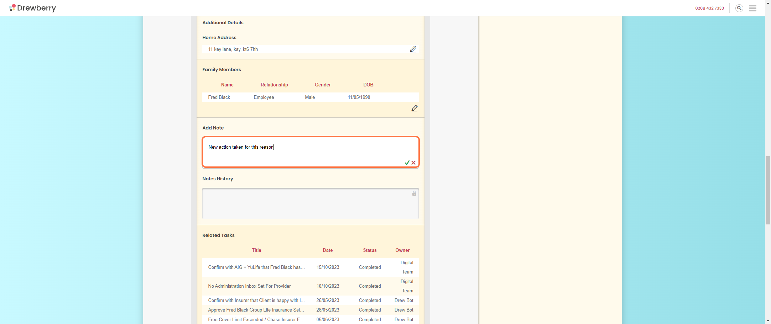This screenshot has width=771, height=324.
Task: Click Drew Bot owner of Approve task
Action: (404, 310)
